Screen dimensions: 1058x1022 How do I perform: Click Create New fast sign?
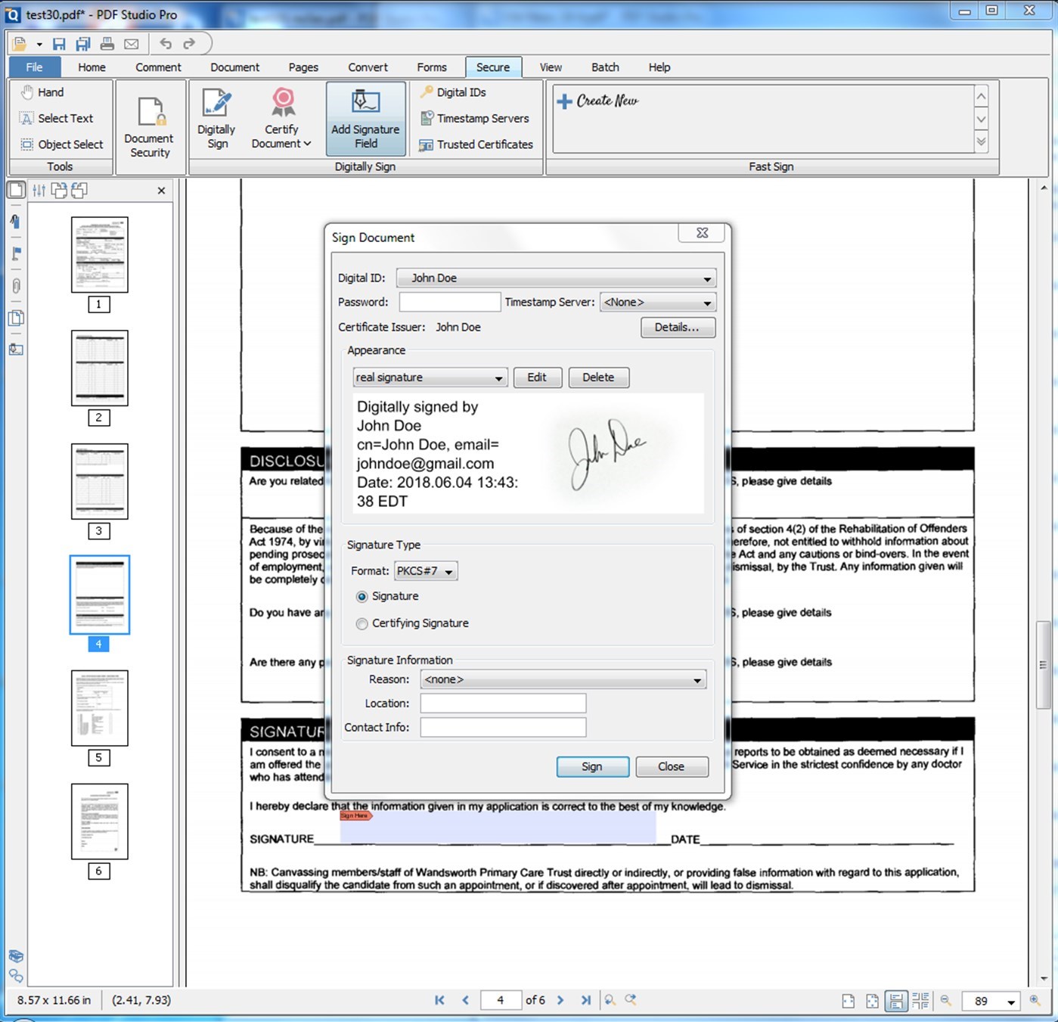(x=597, y=101)
